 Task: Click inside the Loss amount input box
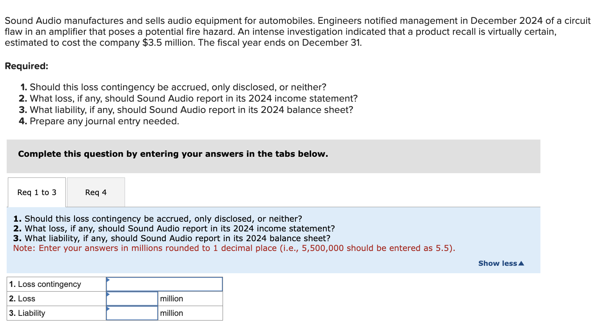click(x=132, y=298)
